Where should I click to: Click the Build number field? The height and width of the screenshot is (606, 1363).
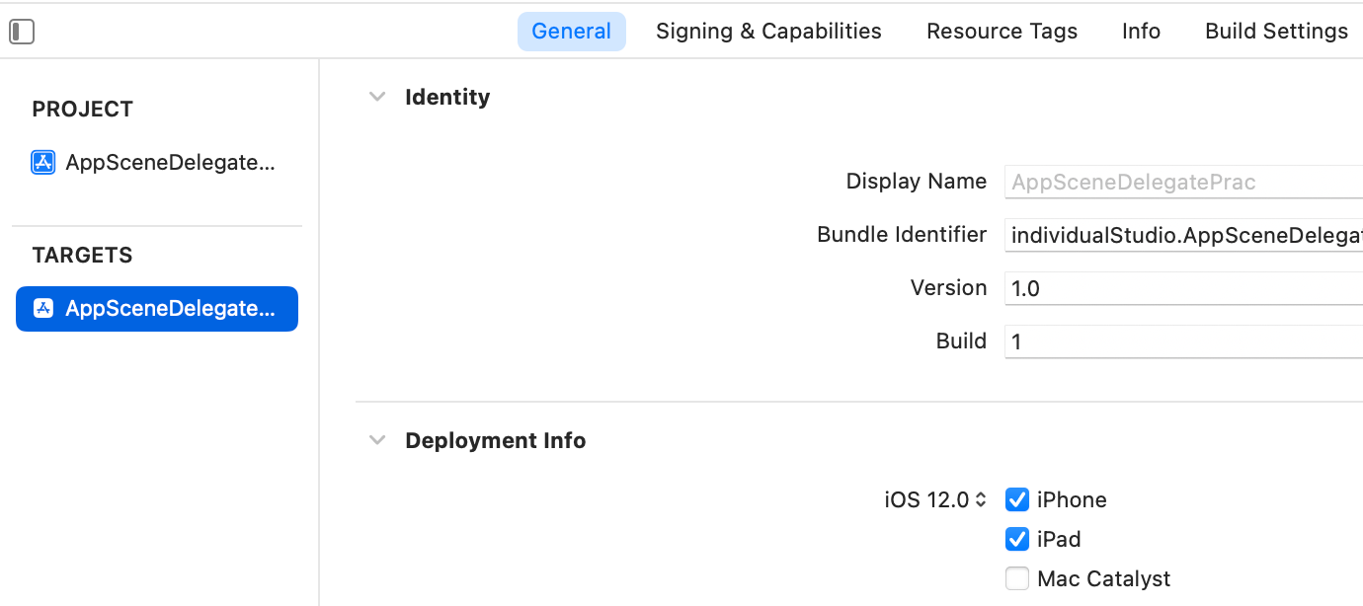pos(1183,341)
